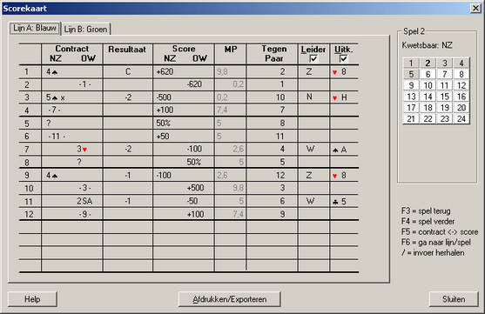Select spel 3 in the board grid
This screenshot has height=314, width=485.
pyautogui.click(x=444, y=63)
